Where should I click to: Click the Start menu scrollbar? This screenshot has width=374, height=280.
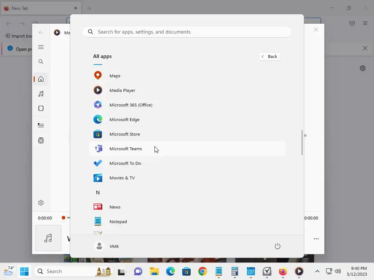pyautogui.click(x=302, y=143)
